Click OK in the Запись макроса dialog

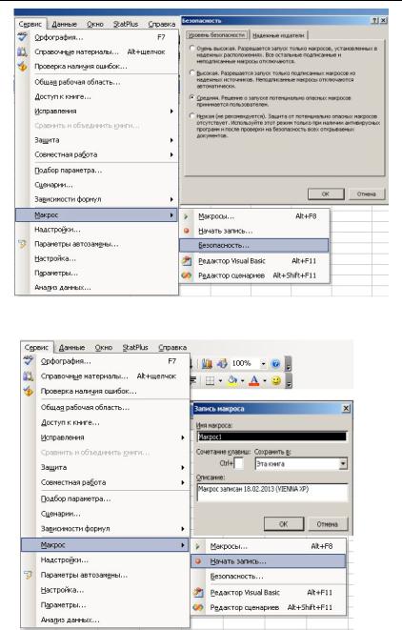(284, 524)
